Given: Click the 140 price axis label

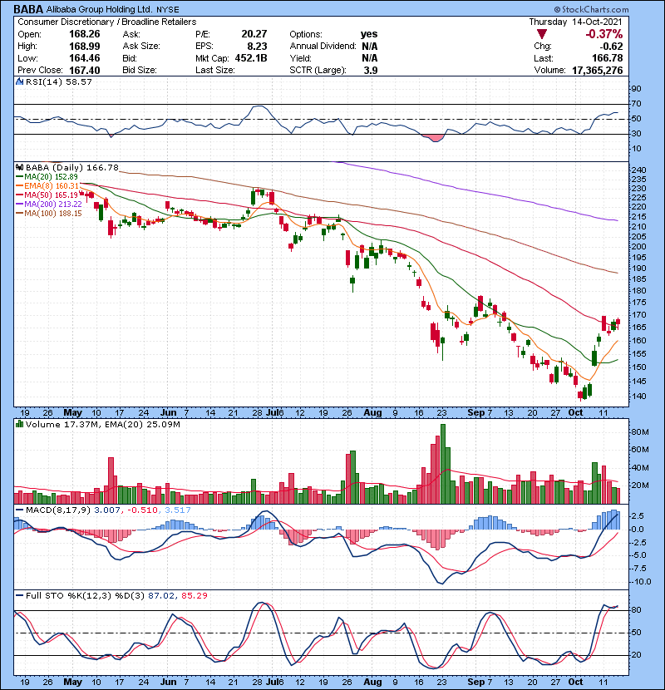Looking at the screenshot, I should click(x=638, y=396).
